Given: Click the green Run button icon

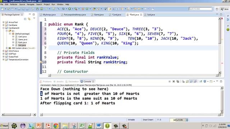Looking at the screenshot, I should [69, 9].
